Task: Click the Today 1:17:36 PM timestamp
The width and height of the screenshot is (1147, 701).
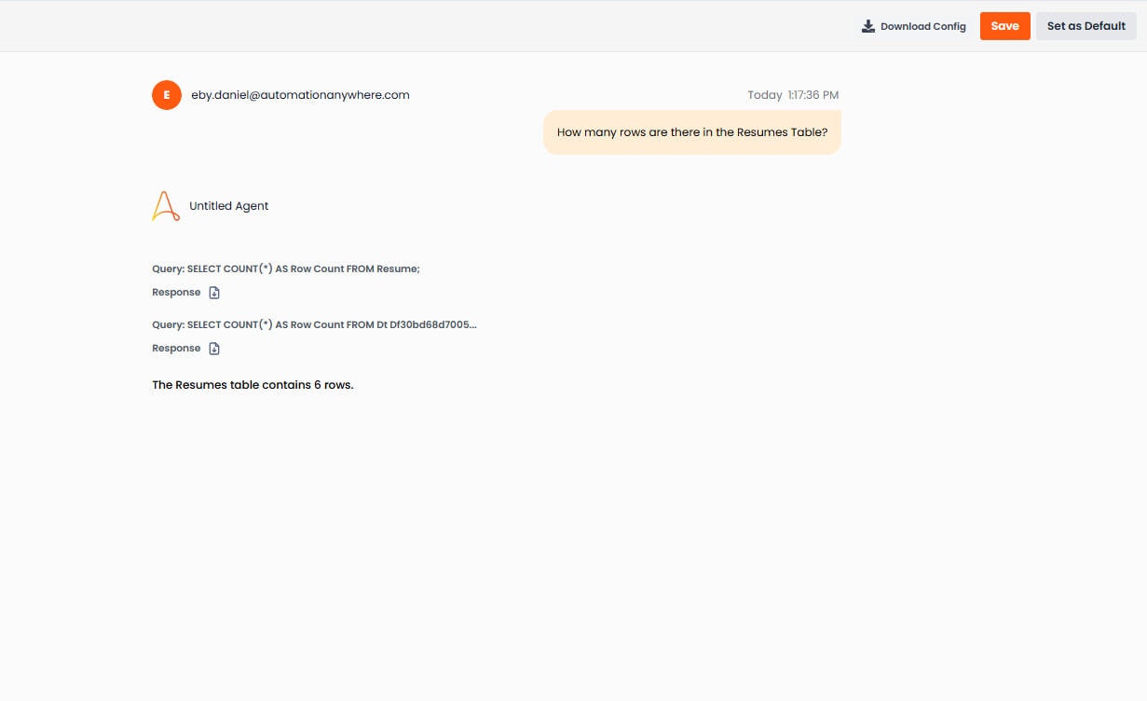Action: click(794, 94)
